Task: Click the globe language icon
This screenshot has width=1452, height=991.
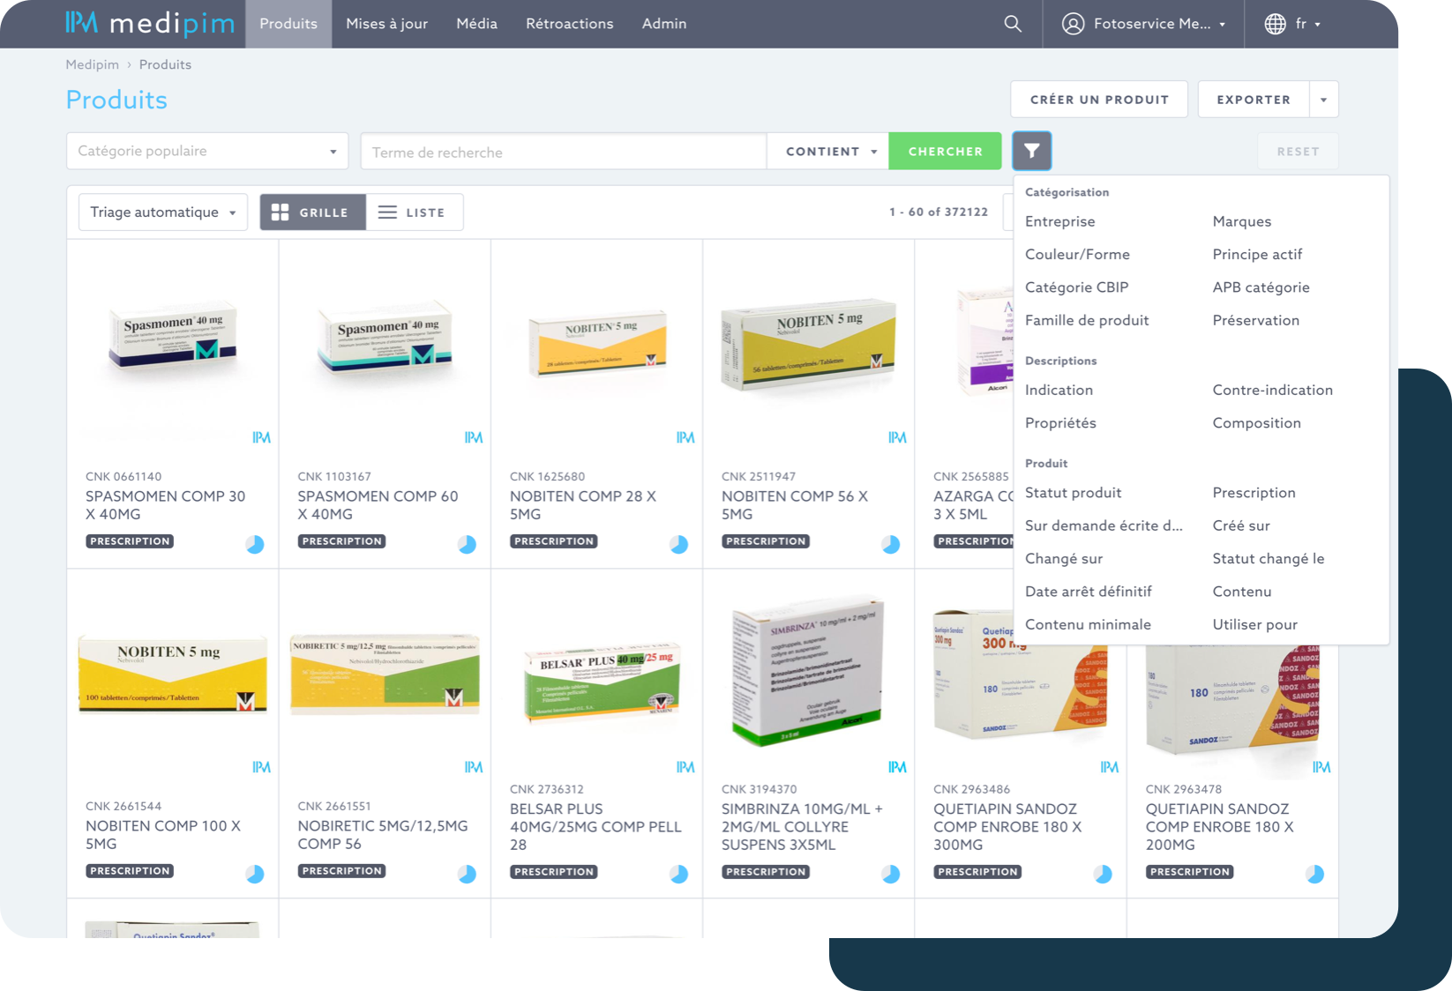Action: click(x=1275, y=24)
